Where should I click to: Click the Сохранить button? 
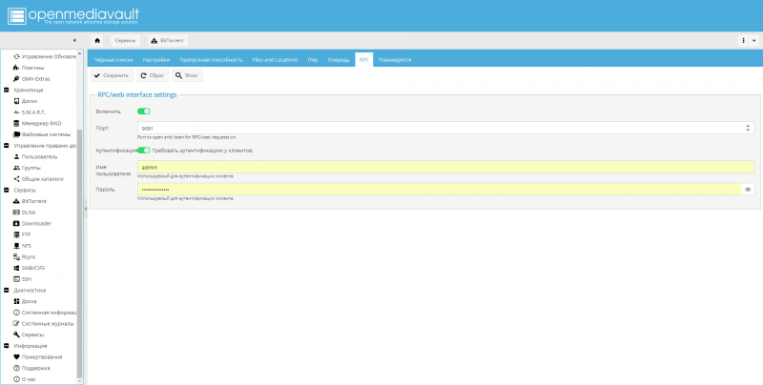click(x=112, y=75)
